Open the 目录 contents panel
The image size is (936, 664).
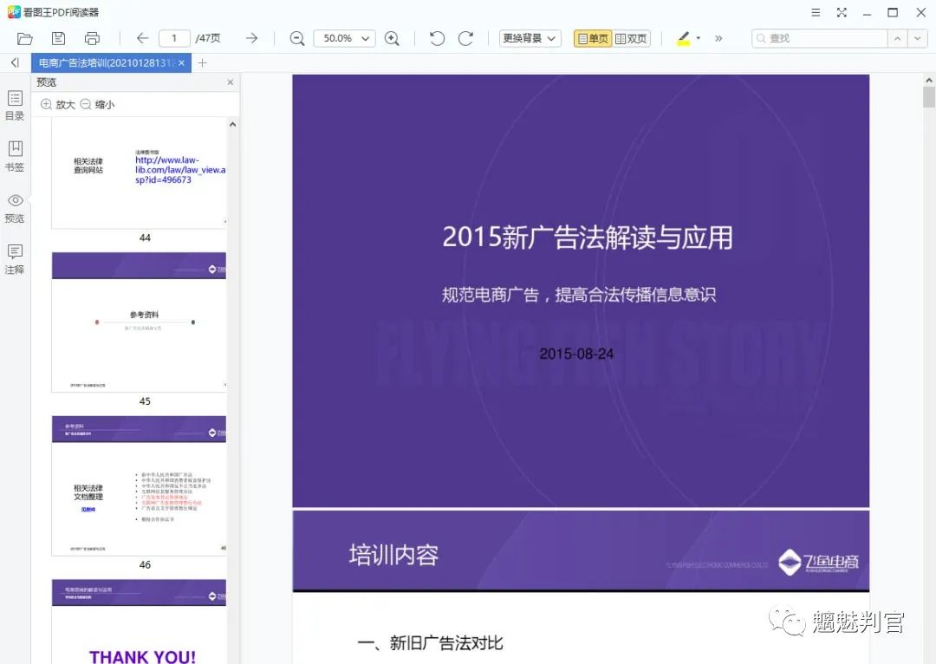pyautogui.click(x=14, y=106)
